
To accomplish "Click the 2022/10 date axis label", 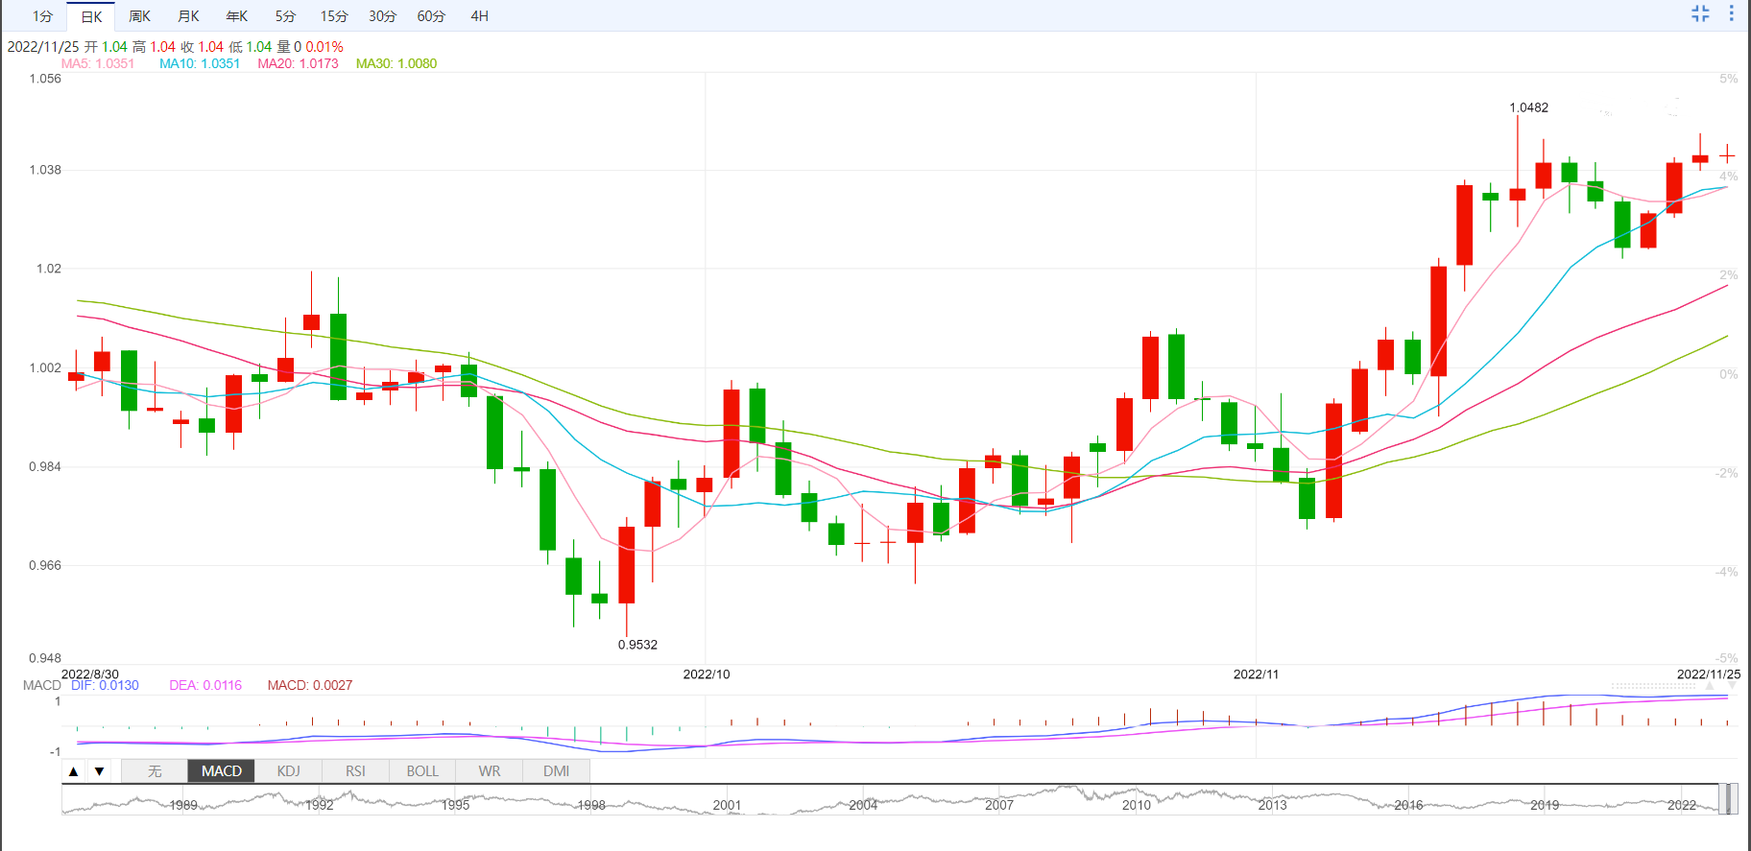I will (x=707, y=674).
